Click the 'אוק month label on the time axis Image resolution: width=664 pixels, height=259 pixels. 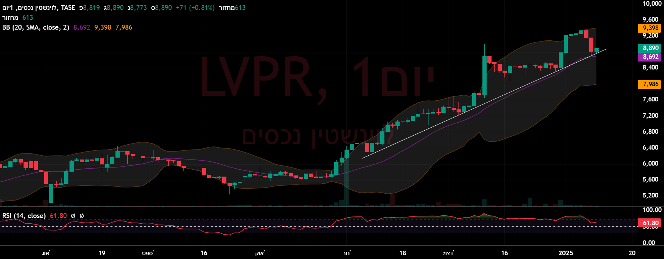click(x=260, y=253)
